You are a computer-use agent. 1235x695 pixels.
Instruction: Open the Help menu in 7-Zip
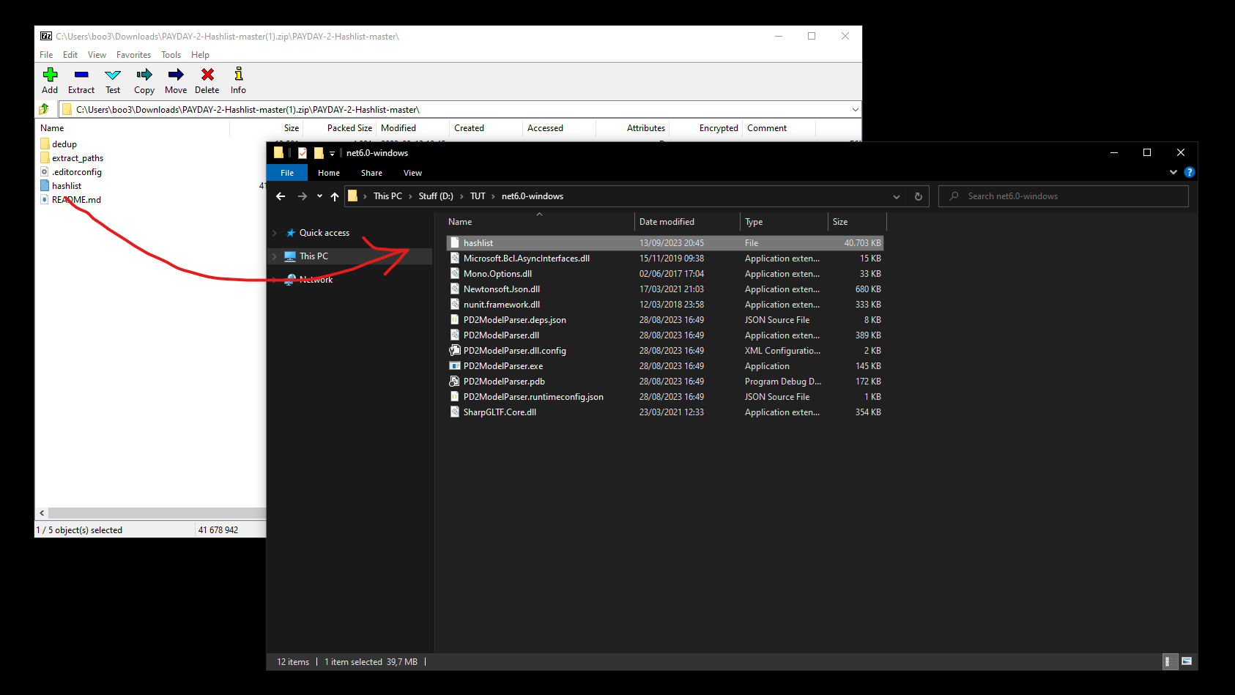200,55
